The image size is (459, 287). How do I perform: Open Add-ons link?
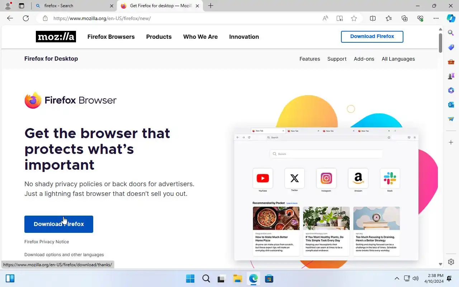tap(364, 59)
